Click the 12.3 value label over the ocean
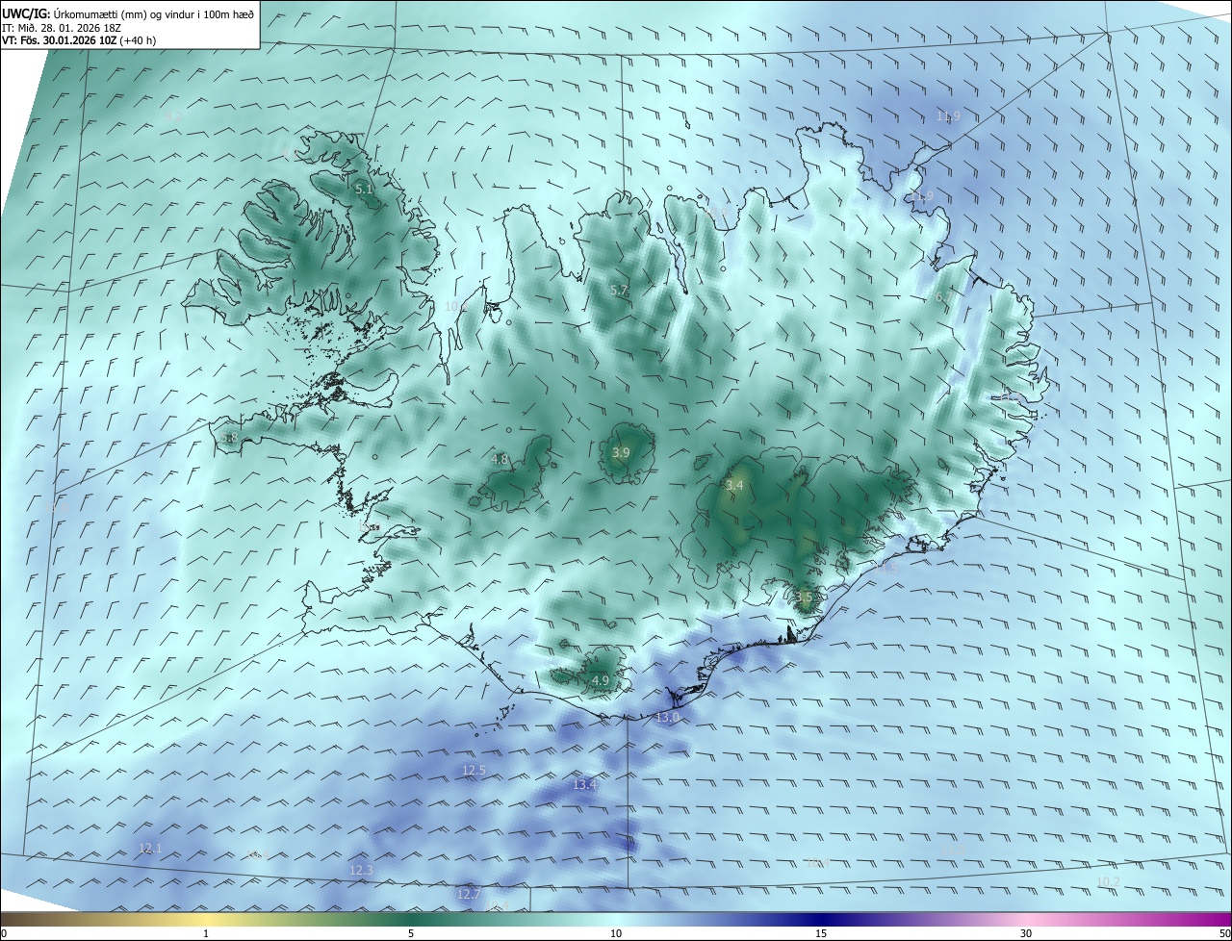The image size is (1232, 941). (361, 870)
